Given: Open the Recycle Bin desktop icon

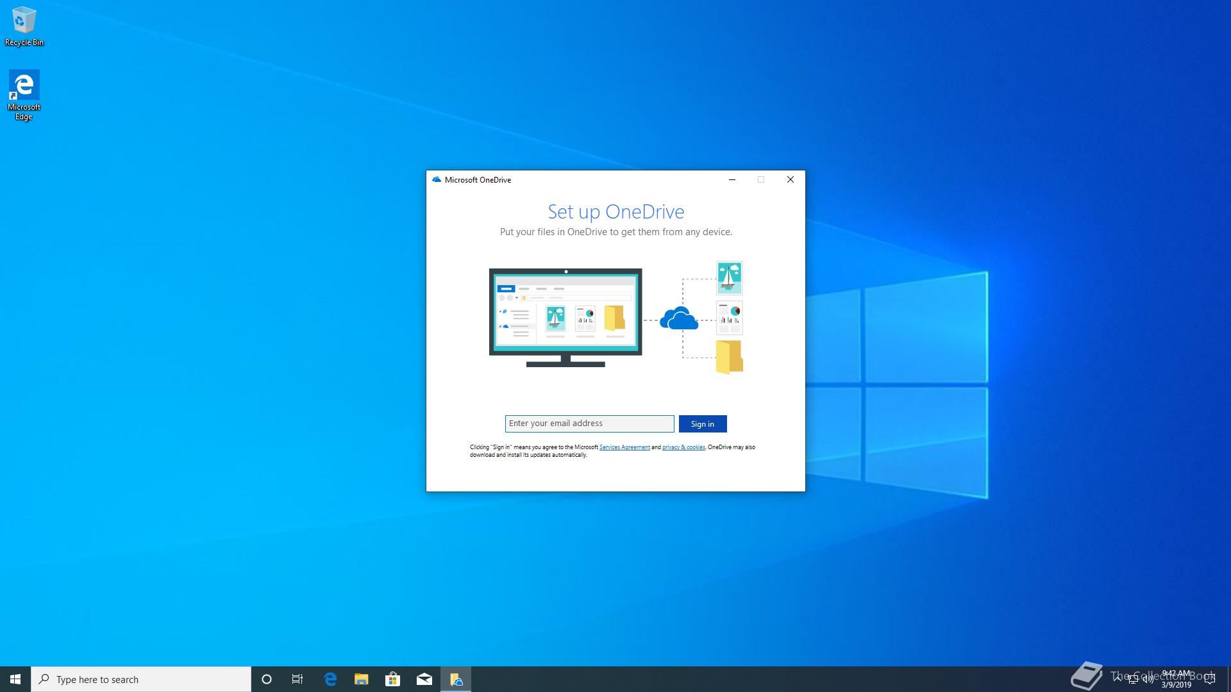Looking at the screenshot, I should click(x=24, y=27).
